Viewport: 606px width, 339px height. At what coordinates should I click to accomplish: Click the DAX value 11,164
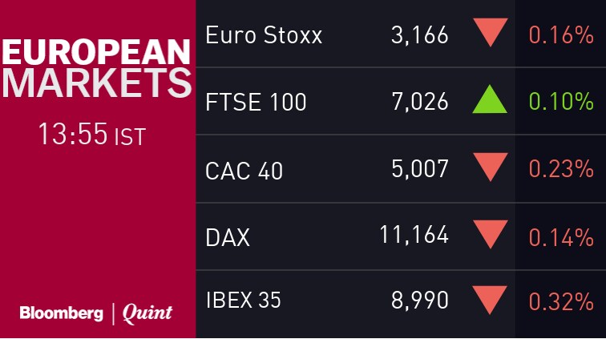(x=414, y=236)
